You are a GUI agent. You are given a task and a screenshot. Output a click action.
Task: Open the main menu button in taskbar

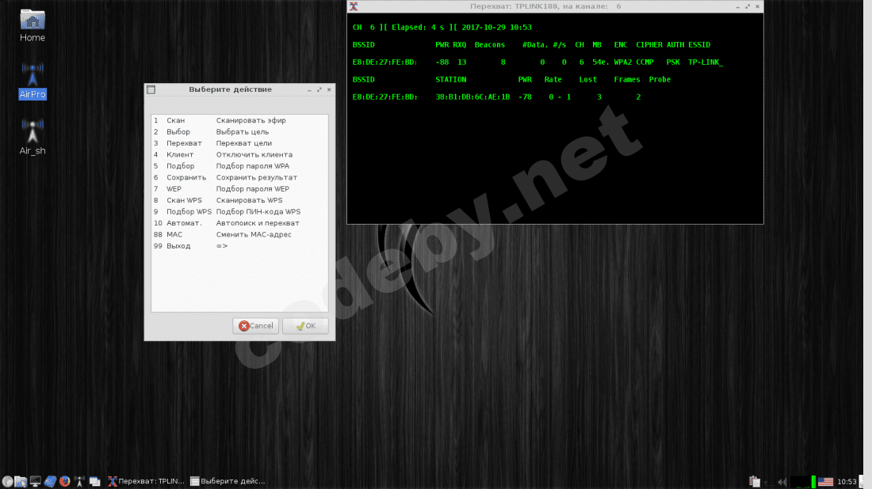pyautogui.click(x=7, y=481)
